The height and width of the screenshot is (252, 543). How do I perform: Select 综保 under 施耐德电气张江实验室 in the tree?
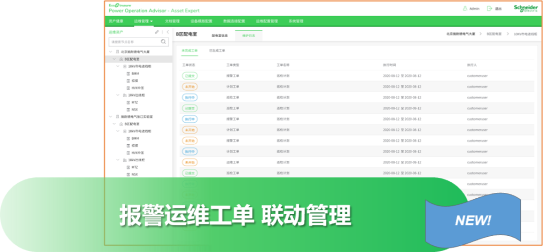(135, 146)
